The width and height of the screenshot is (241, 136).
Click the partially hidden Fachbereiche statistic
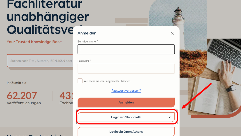pyautogui.click(x=66, y=98)
